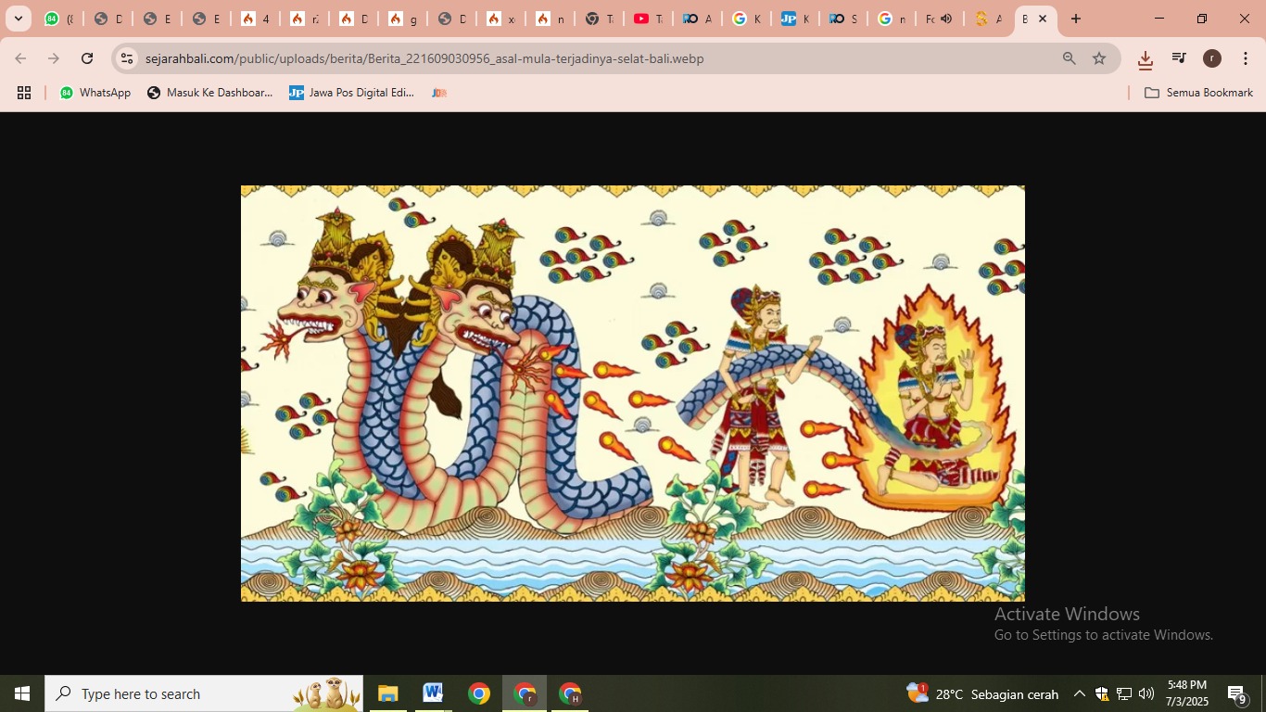The width and height of the screenshot is (1266, 712).
Task: Minimize the Chrome window
Action: [1158, 19]
